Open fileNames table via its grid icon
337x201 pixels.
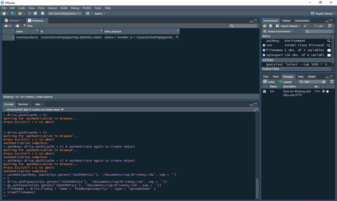tap(329, 50)
